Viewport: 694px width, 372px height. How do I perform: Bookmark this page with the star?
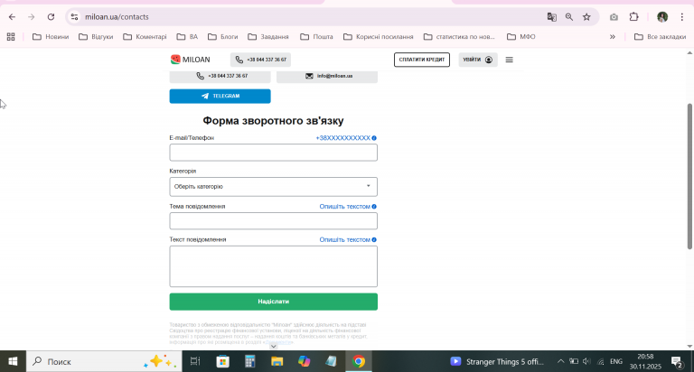pyautogui.click(x=586, y=17)
